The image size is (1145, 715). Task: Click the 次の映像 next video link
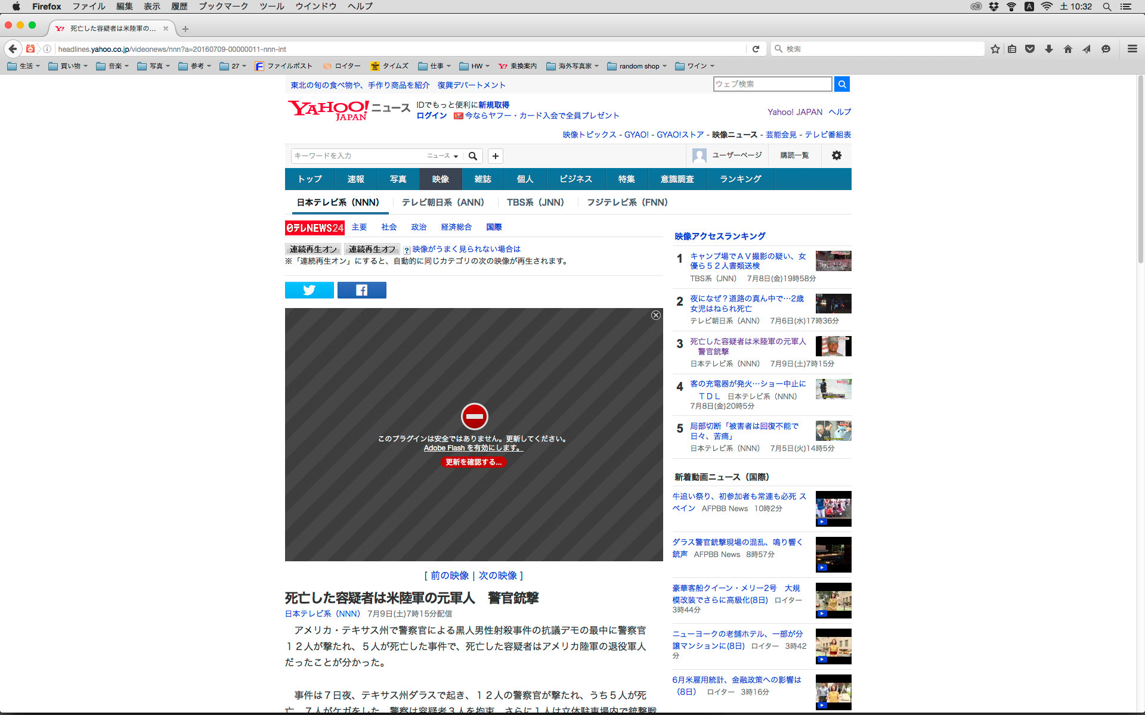coord(497,576)
